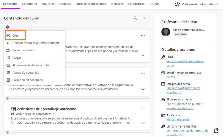Click the search magnifier icon in Contenido del curso

coord(135,18)
